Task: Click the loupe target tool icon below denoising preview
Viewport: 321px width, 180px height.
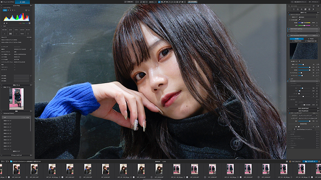Action: [299, 61]
